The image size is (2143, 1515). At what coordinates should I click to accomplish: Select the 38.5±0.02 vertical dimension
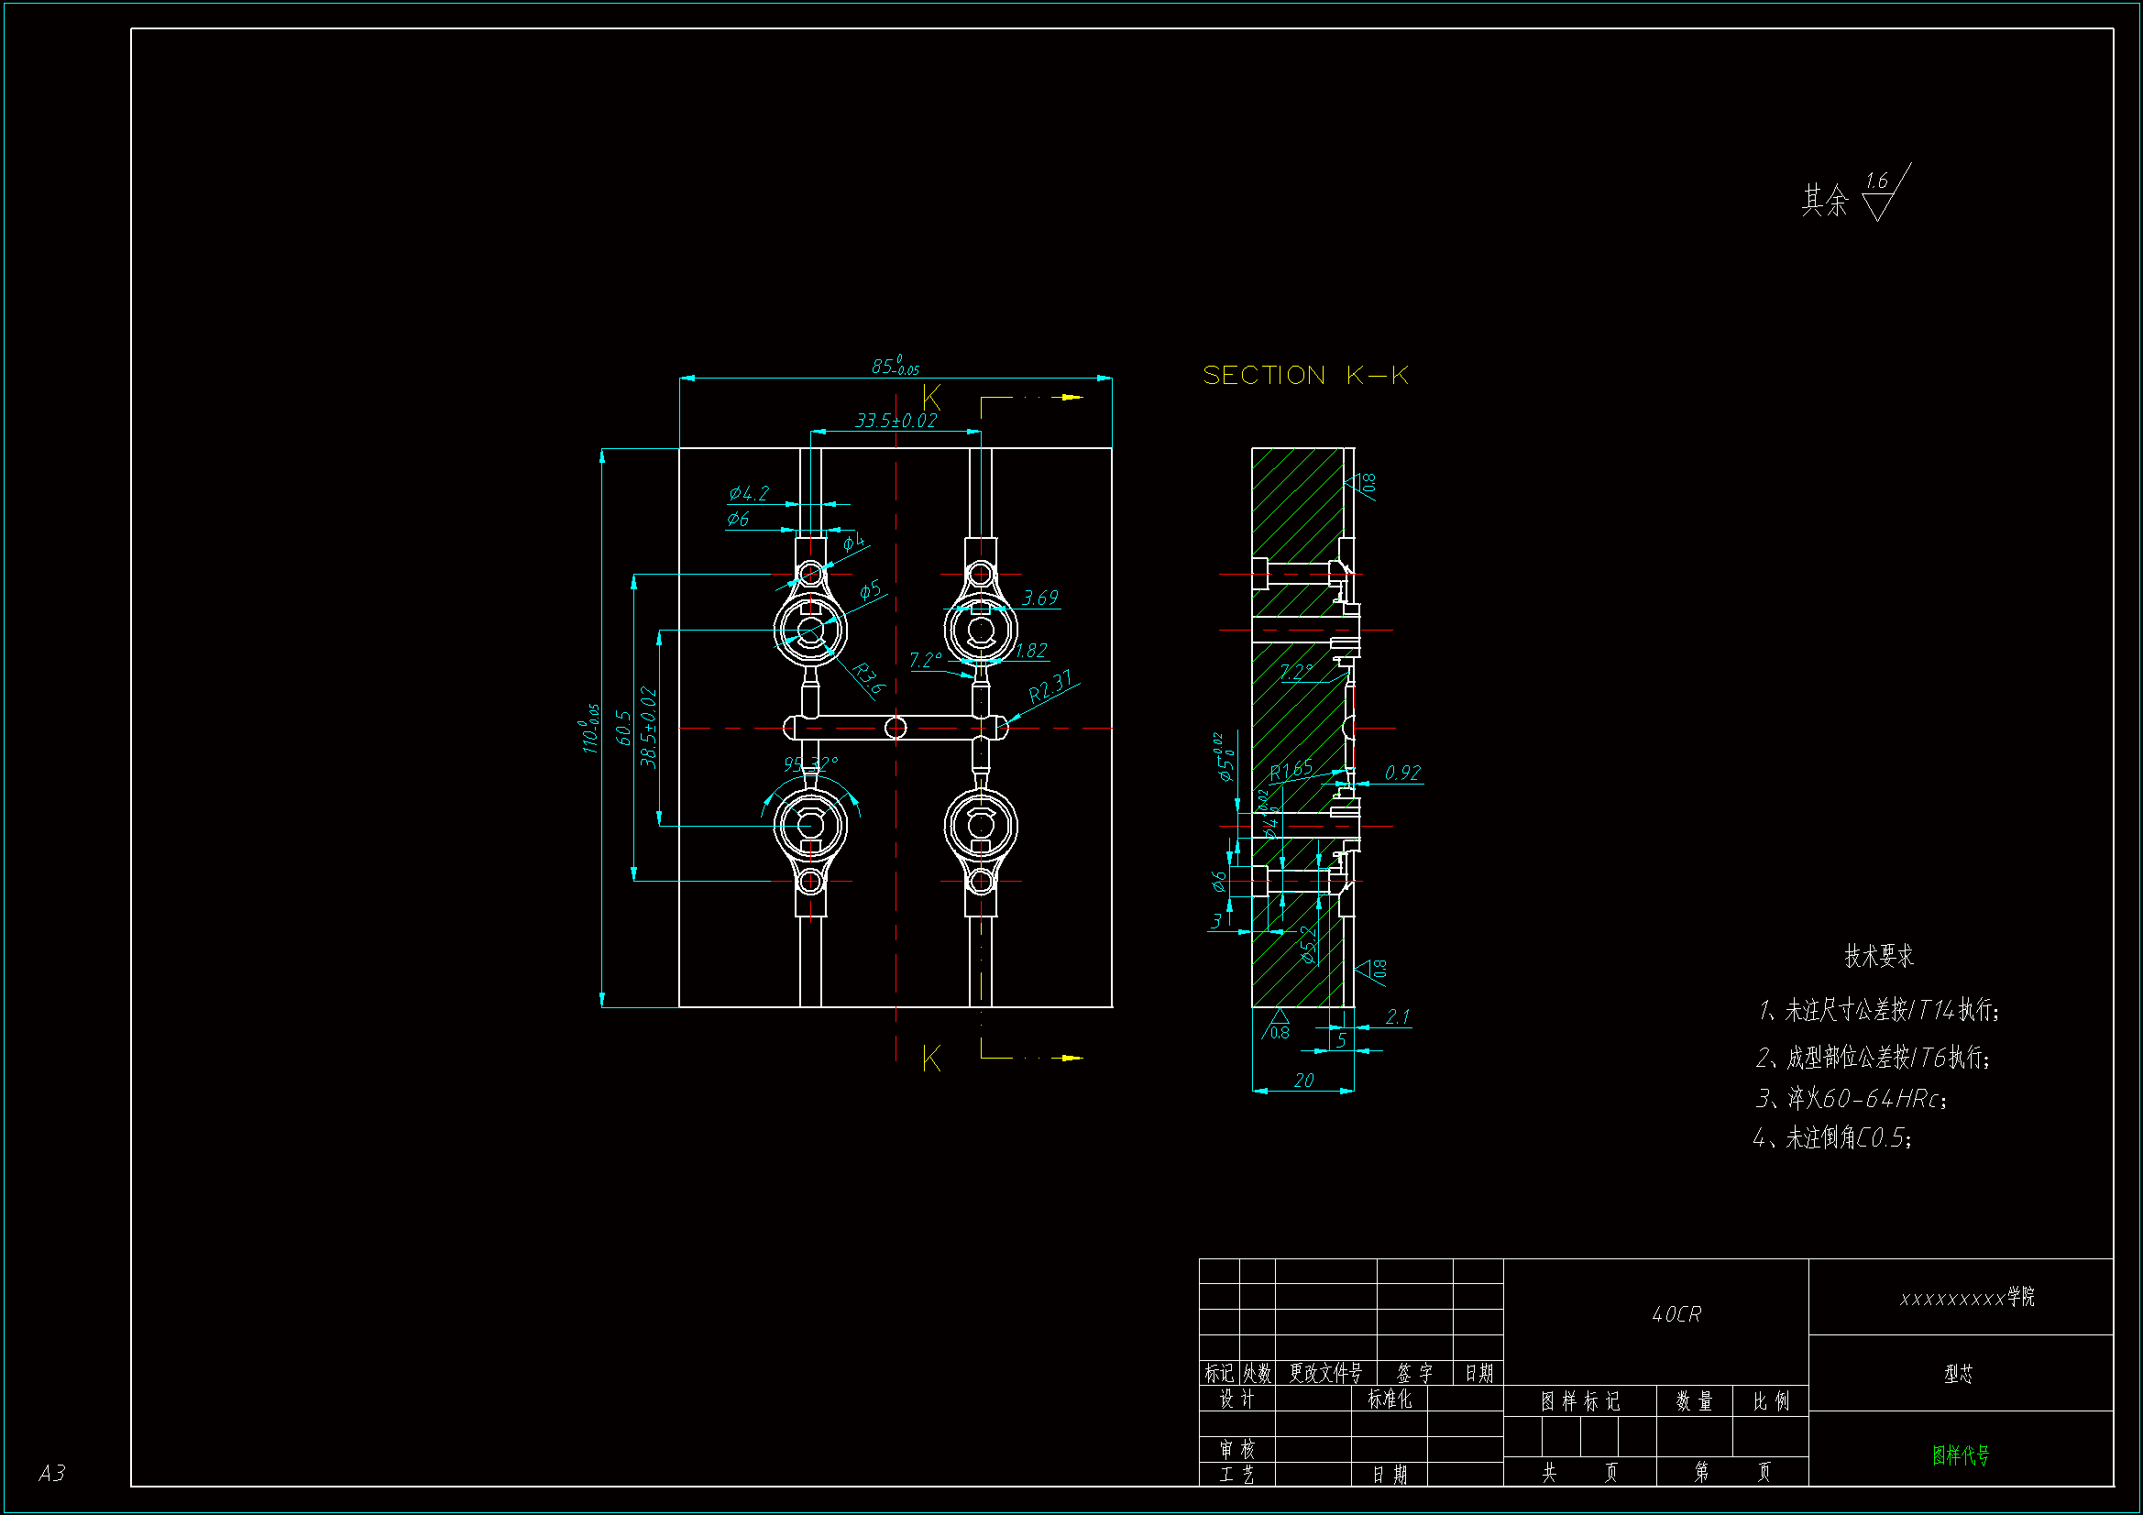648,727
